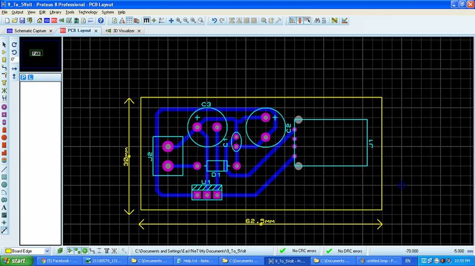Viewport: 475px width, 266px height.
Task: Select the 2D circle graphics tool
Action: [x=4, y=185]
